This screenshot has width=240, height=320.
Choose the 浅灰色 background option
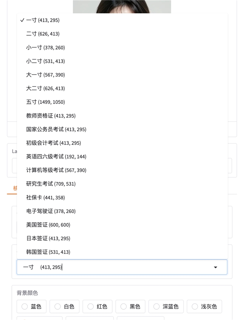204,306
